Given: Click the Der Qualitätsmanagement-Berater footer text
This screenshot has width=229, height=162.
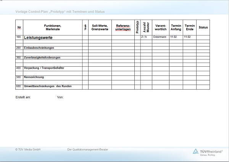Looking at the screenshot, I should [87, 150].
